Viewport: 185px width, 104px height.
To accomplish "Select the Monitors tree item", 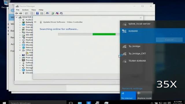I will [x=29, y=45].
